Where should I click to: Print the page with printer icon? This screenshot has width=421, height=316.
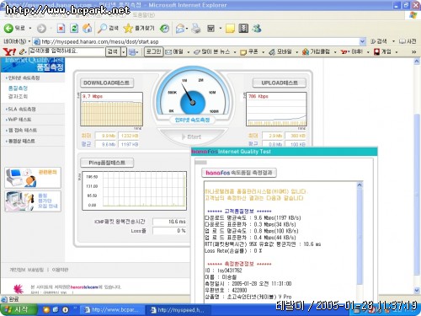point(196,28)
